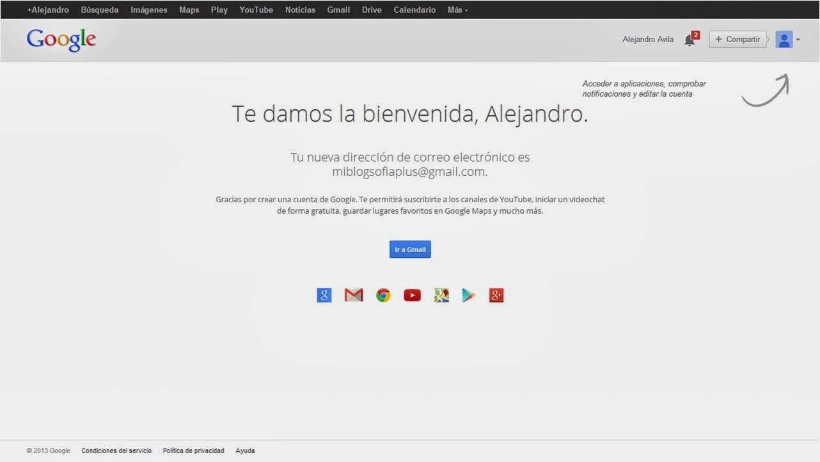The height and width of the screenshot is (462, 820).
Task: Open YouTube in the top bar
Action: 256,10
